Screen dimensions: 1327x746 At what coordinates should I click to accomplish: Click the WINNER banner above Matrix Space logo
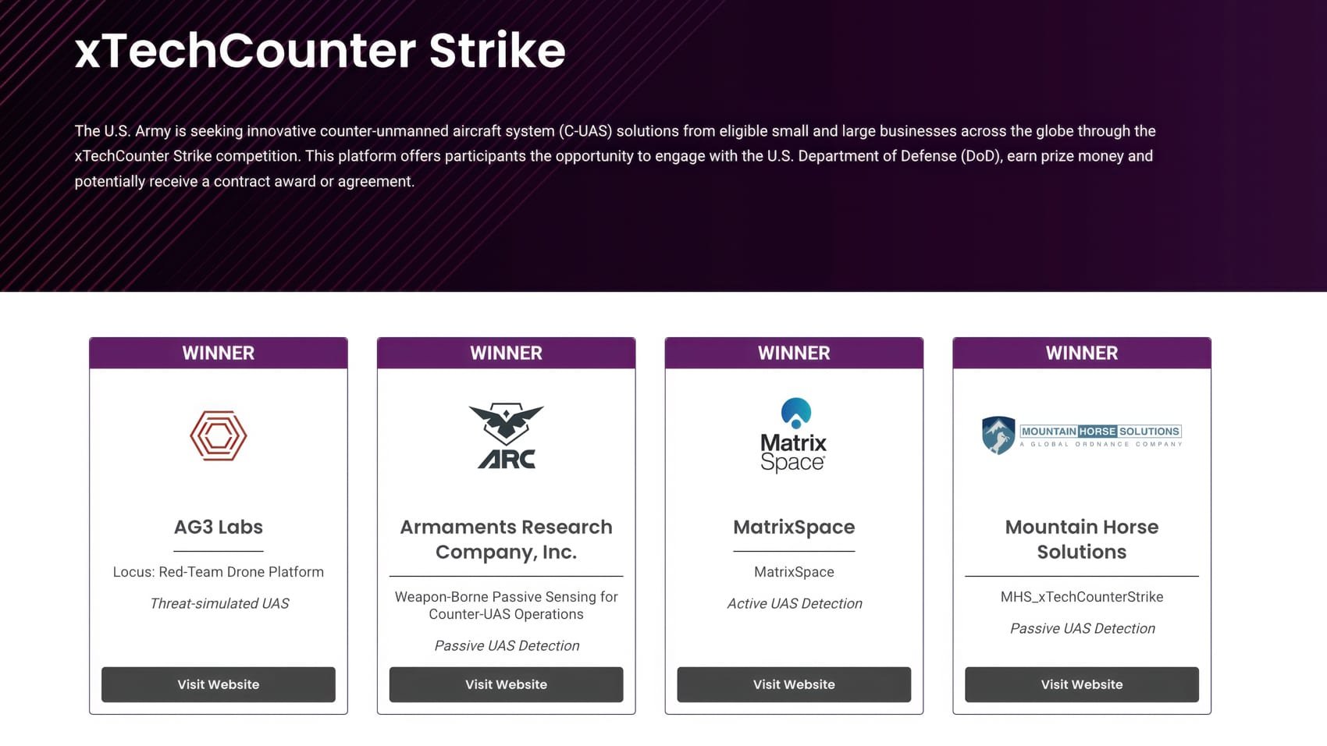(794, 353)
